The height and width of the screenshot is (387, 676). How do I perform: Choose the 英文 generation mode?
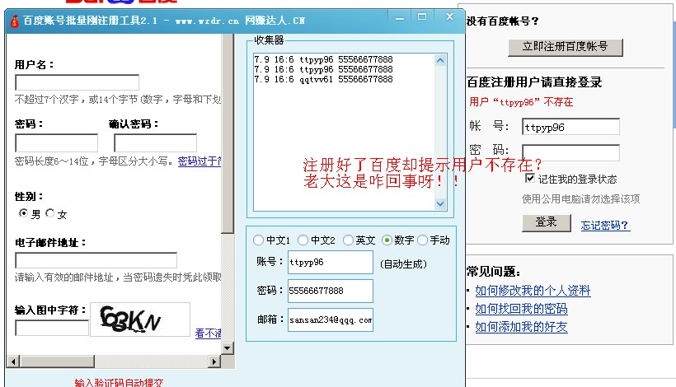[348, 240]
